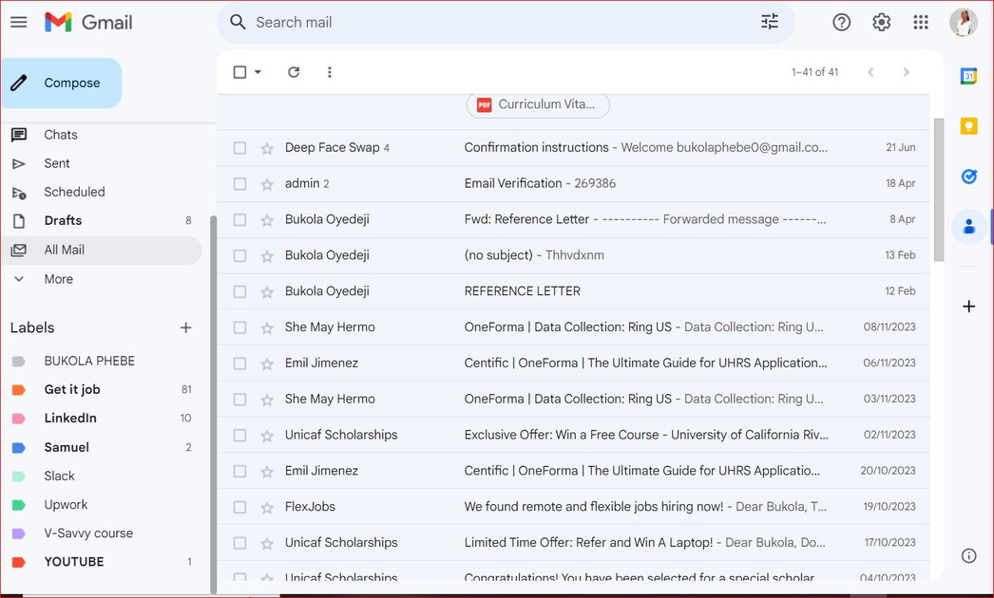Star the Fwd: Reference Letter email
994x598 pixels.
[x=267, y=220]
